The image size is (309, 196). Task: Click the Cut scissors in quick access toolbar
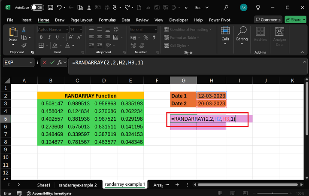[89, 7]
